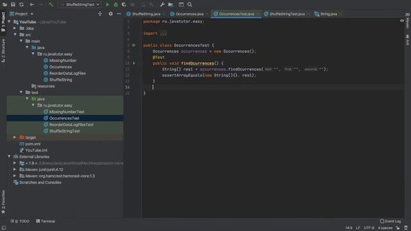Hide the Project panel with minus icon
The height and width of the screenshot is (231, 411).
pos(119,13)
